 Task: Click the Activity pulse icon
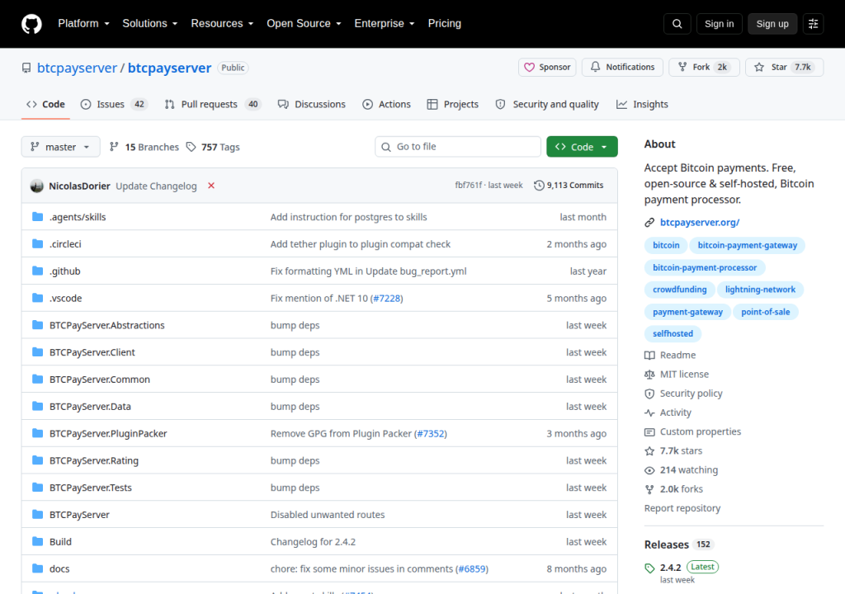click(x=649, y=412)
